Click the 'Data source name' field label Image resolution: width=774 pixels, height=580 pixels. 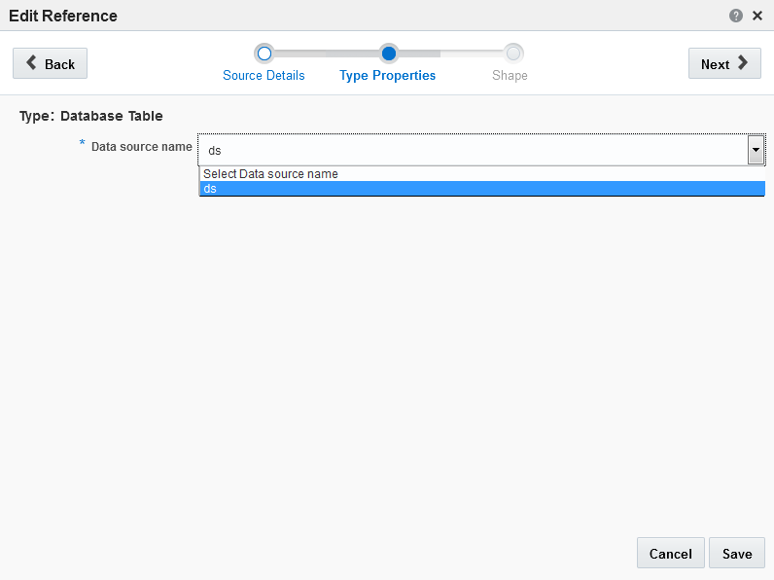tap(142, 147)
